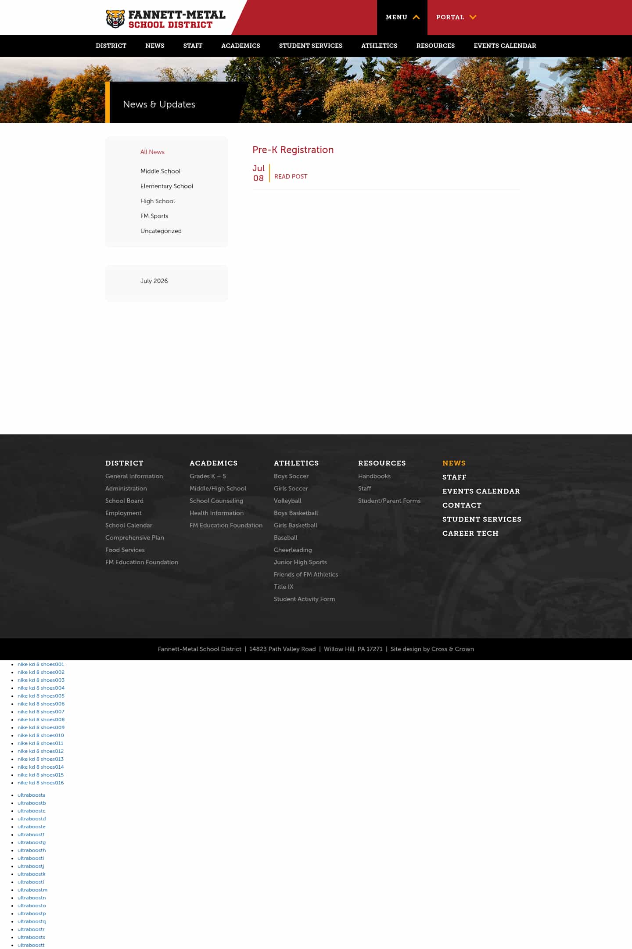Open the STUDENT SERVICES nav item
This screenshot has height=949, width=632.
[311, 46]
